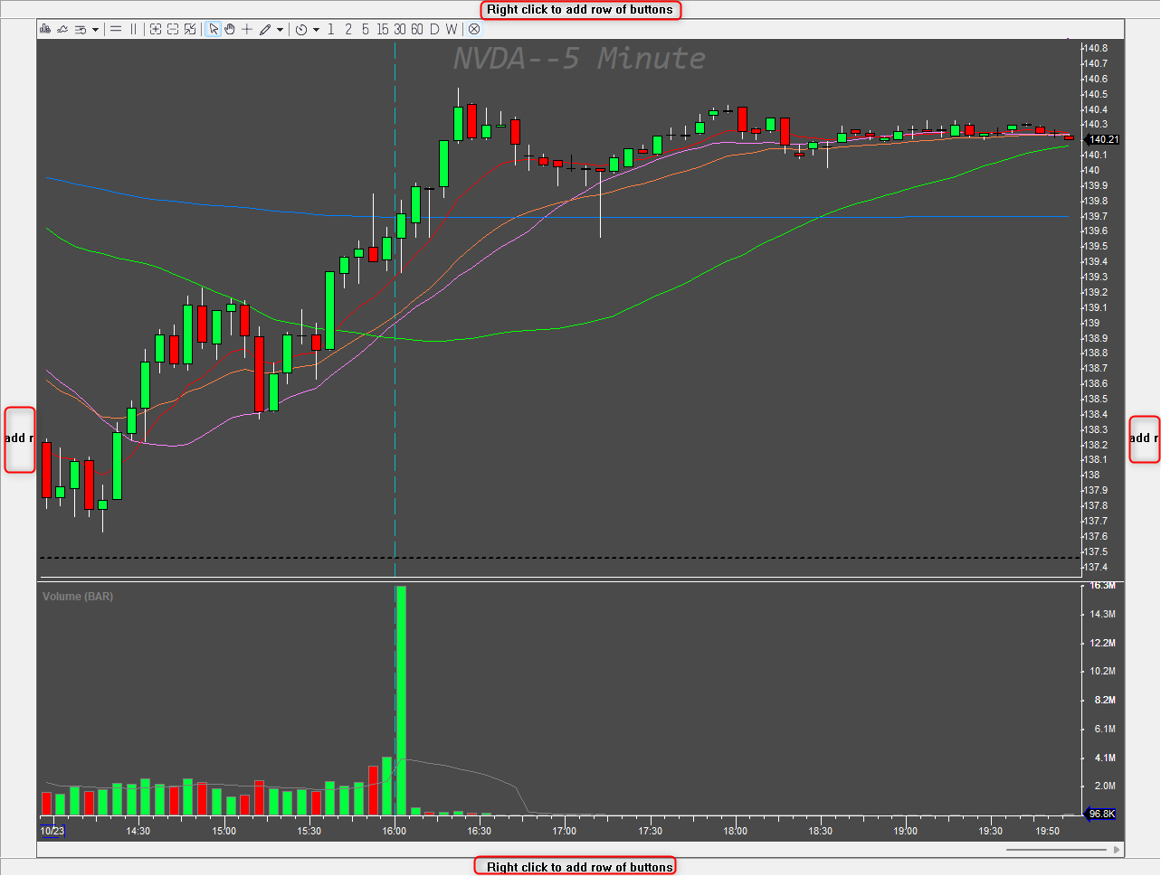1161x876 pixels.
Task: Switch to the Weekly (W) timeframe
Action: (x=452, y=29)
